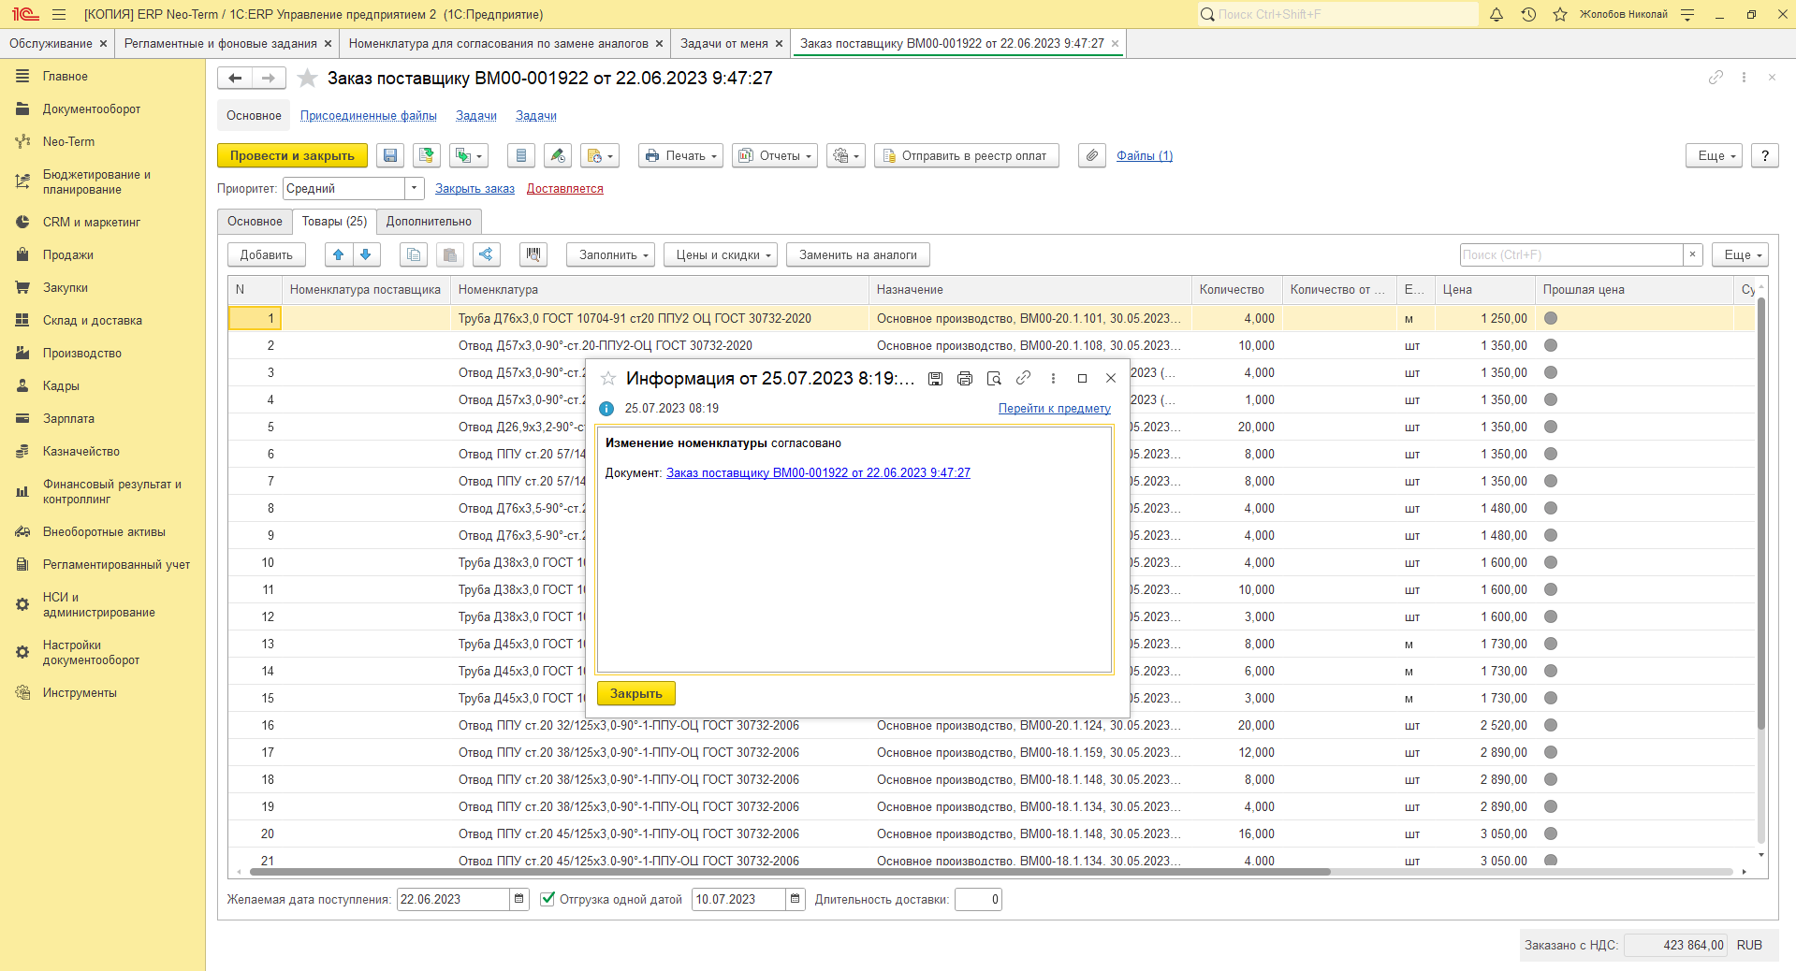Click the save icon in Информация dialog
Viewport: 1796px width, 971px height.
point(935,378)
